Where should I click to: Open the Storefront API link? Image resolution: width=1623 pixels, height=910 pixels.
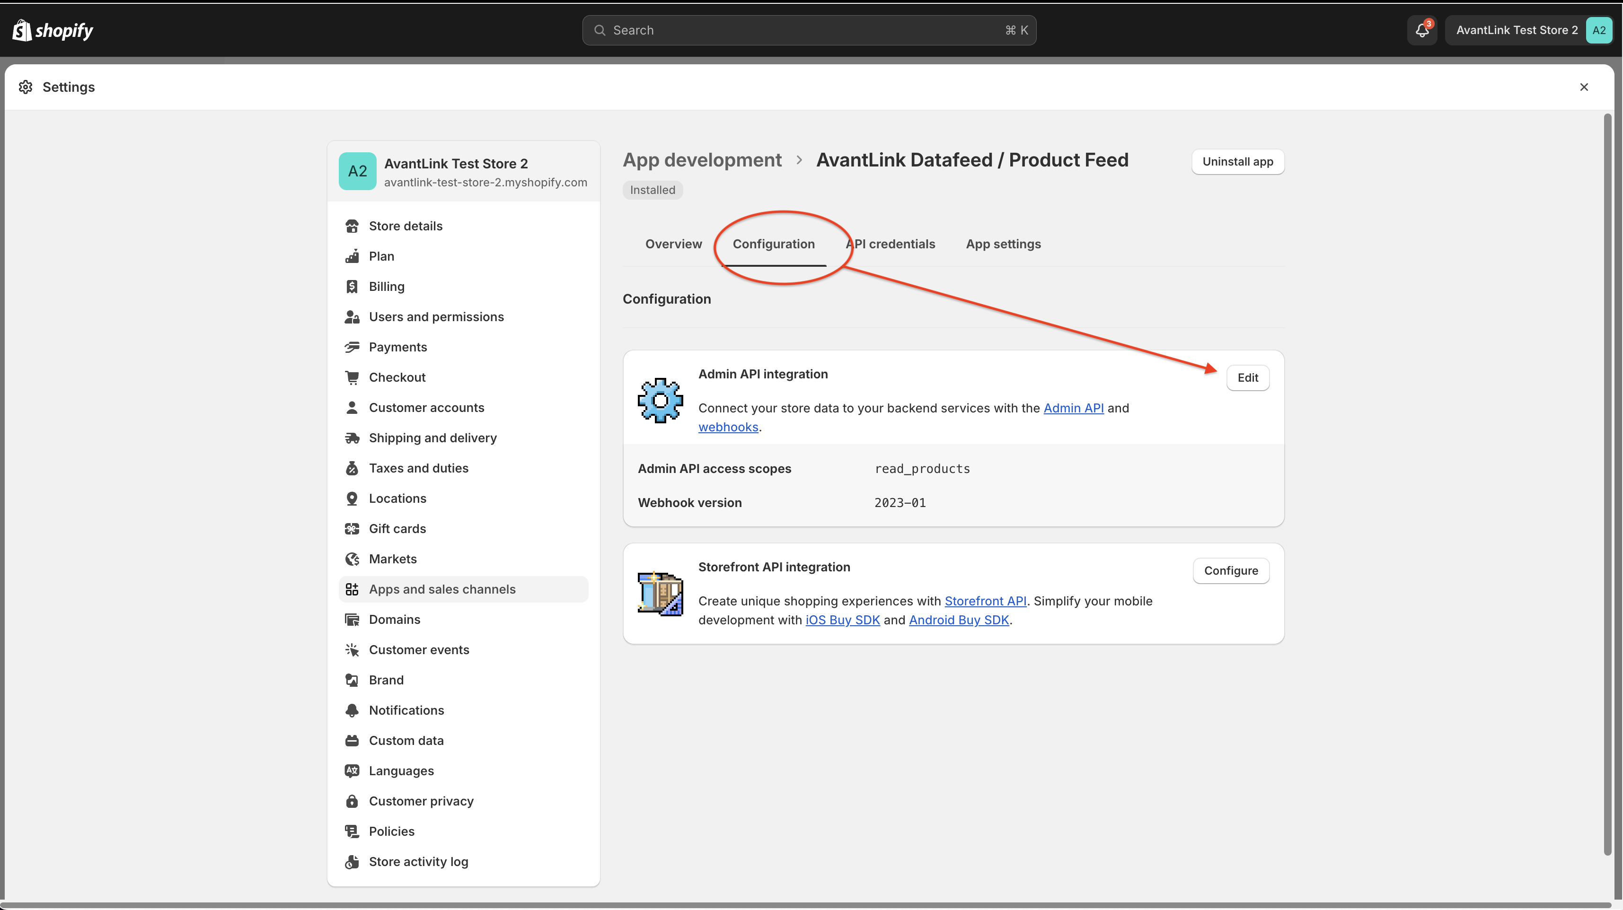985,601
